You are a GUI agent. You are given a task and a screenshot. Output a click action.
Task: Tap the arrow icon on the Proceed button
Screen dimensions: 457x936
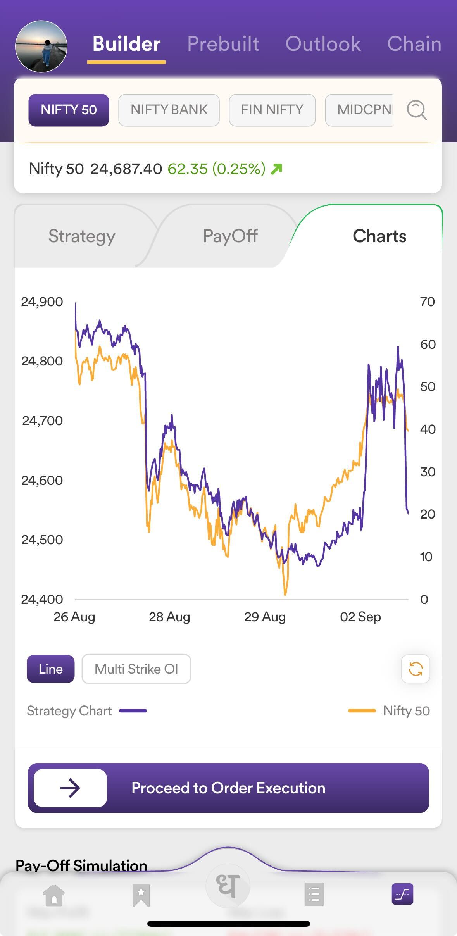coord(70,788)
